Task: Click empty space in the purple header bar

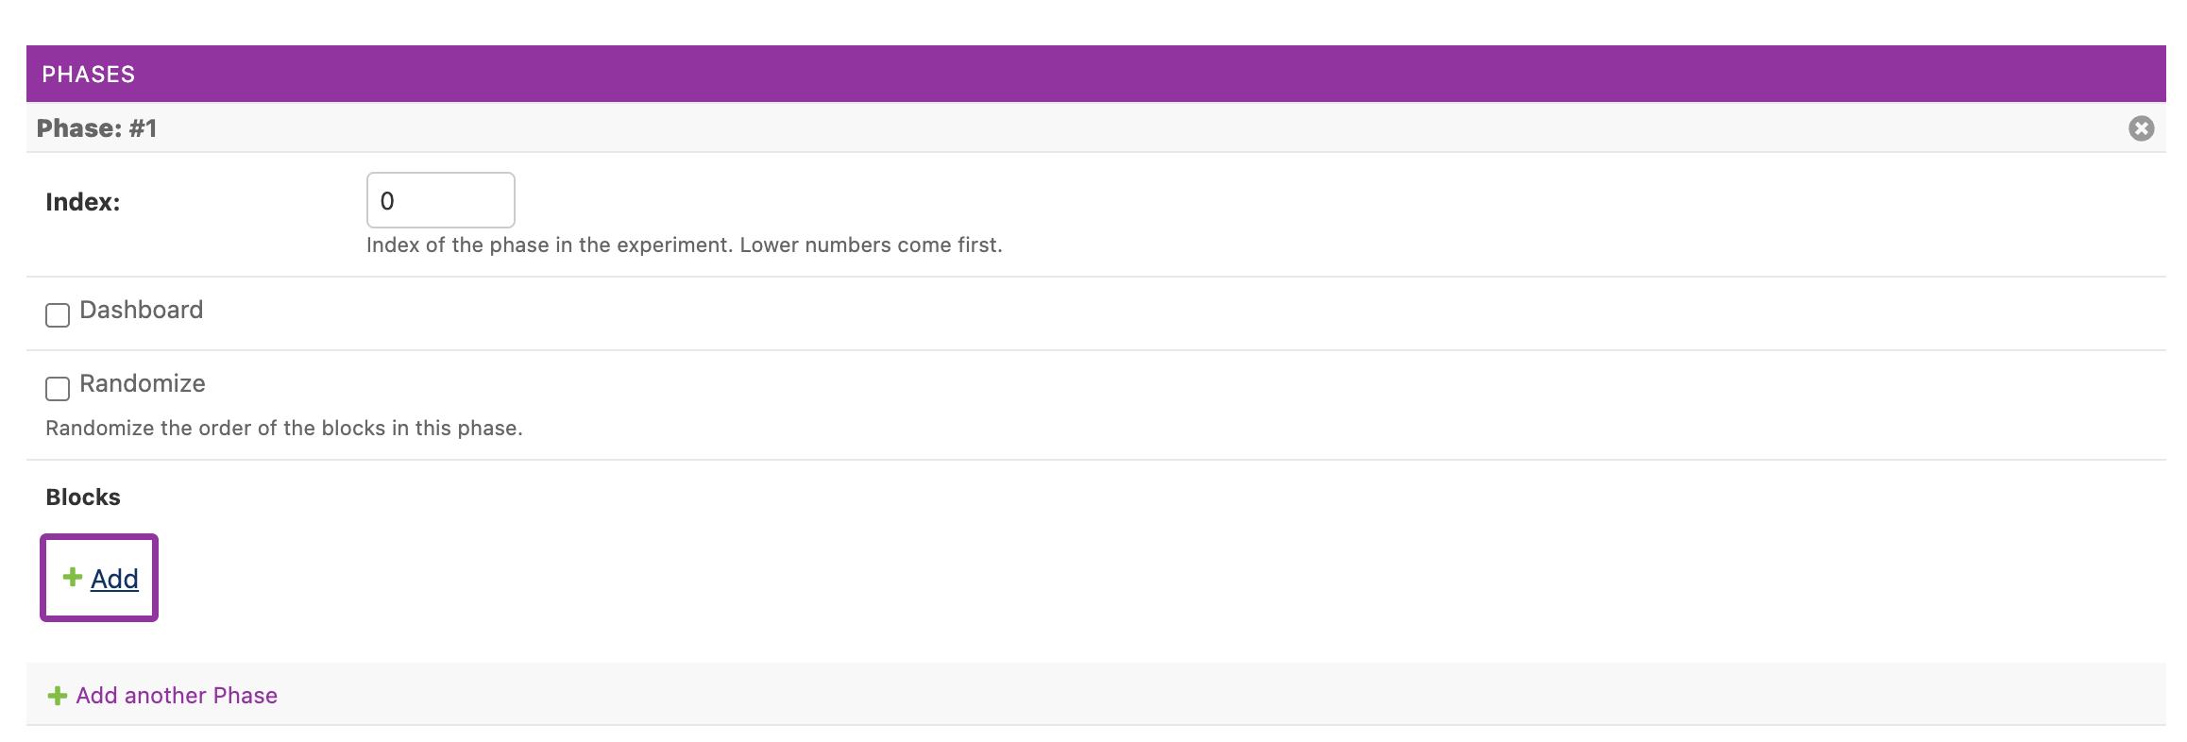Action: coord(1133,75)
